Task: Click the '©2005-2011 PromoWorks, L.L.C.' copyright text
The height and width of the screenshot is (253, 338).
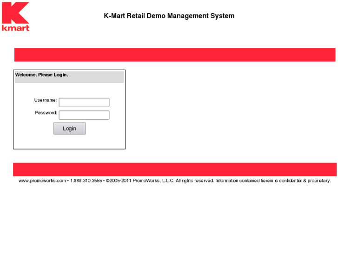Action: coord(140,181)
